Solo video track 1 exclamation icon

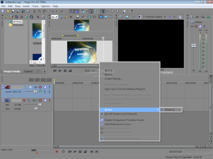(x=50, y=87)
